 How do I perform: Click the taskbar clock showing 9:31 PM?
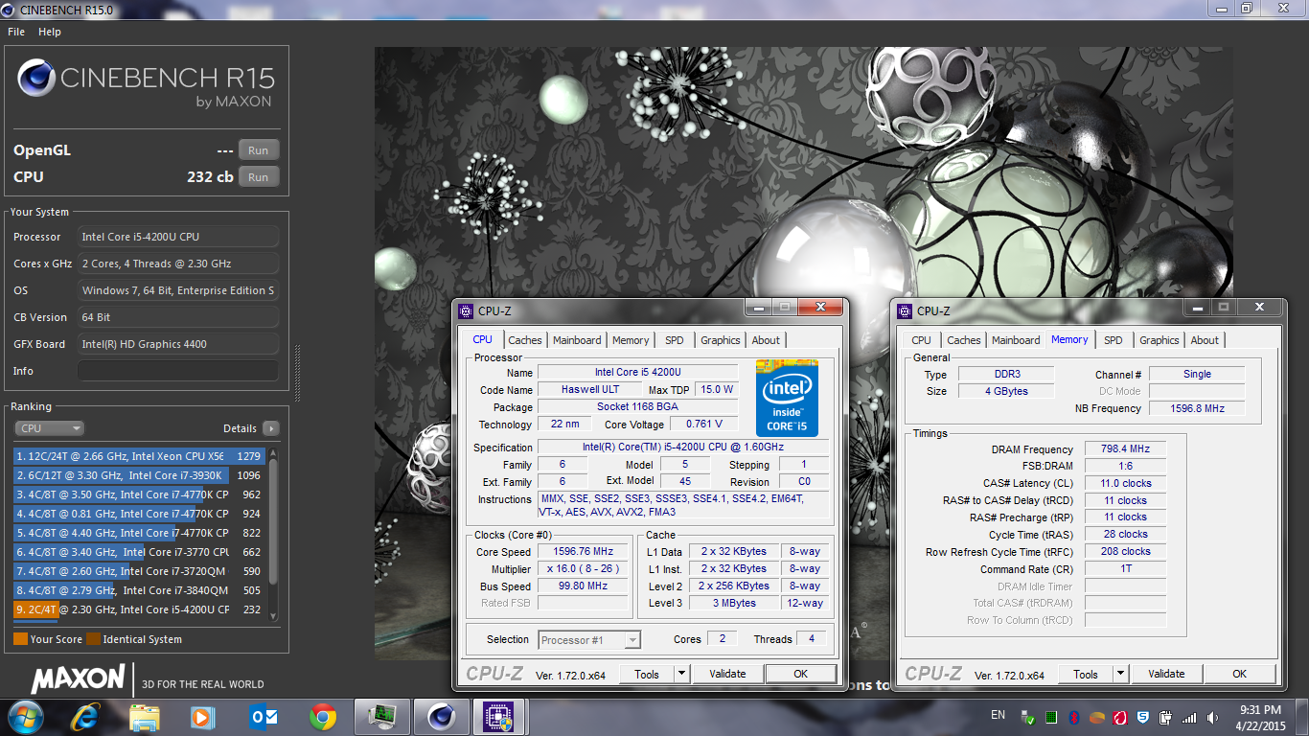point(1260,718)
